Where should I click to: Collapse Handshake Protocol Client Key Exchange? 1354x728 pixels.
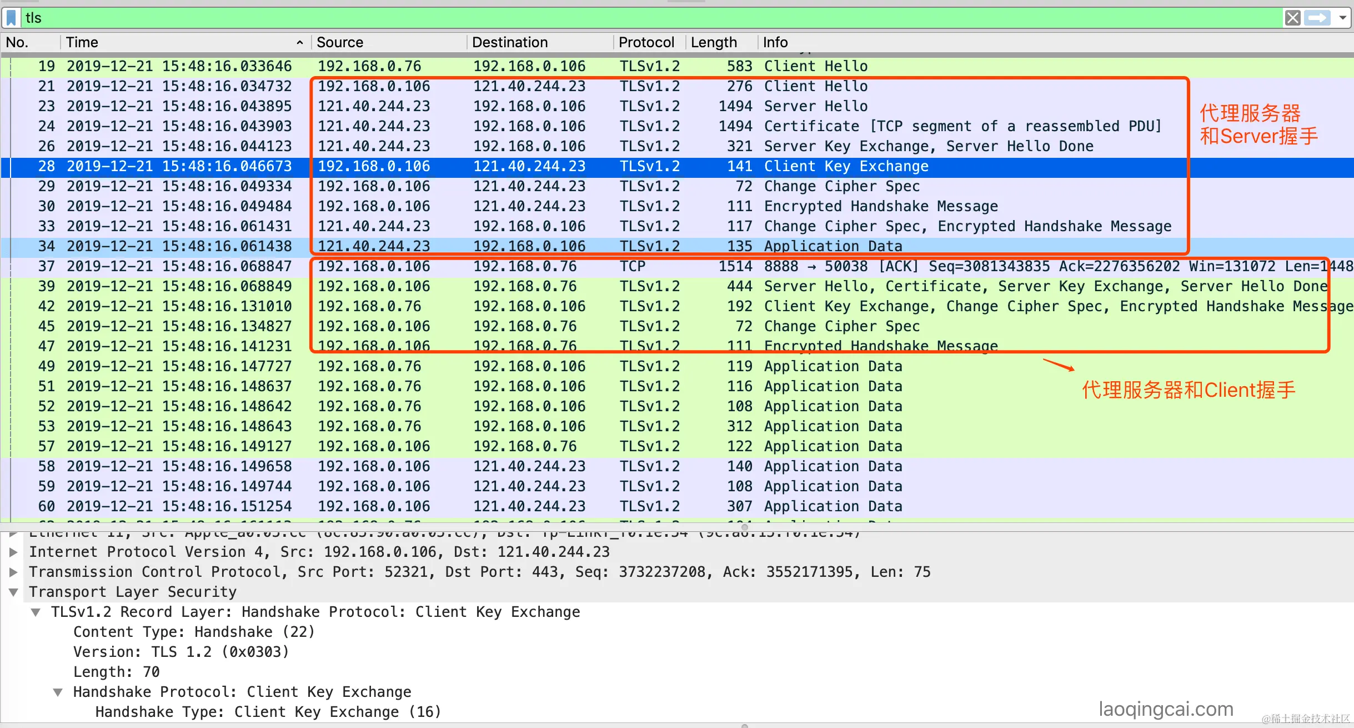58,692
